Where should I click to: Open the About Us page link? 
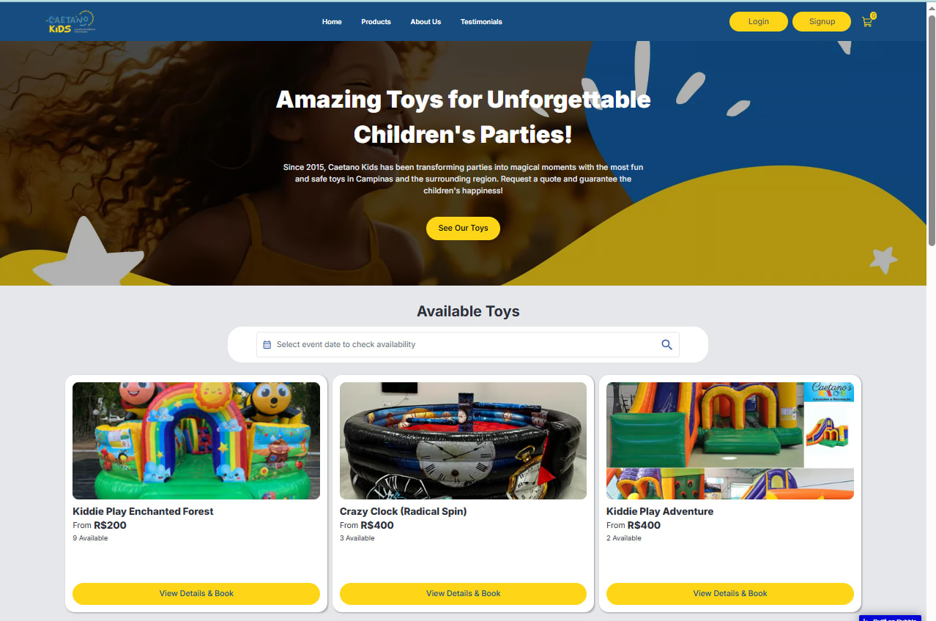click(426, 22)
